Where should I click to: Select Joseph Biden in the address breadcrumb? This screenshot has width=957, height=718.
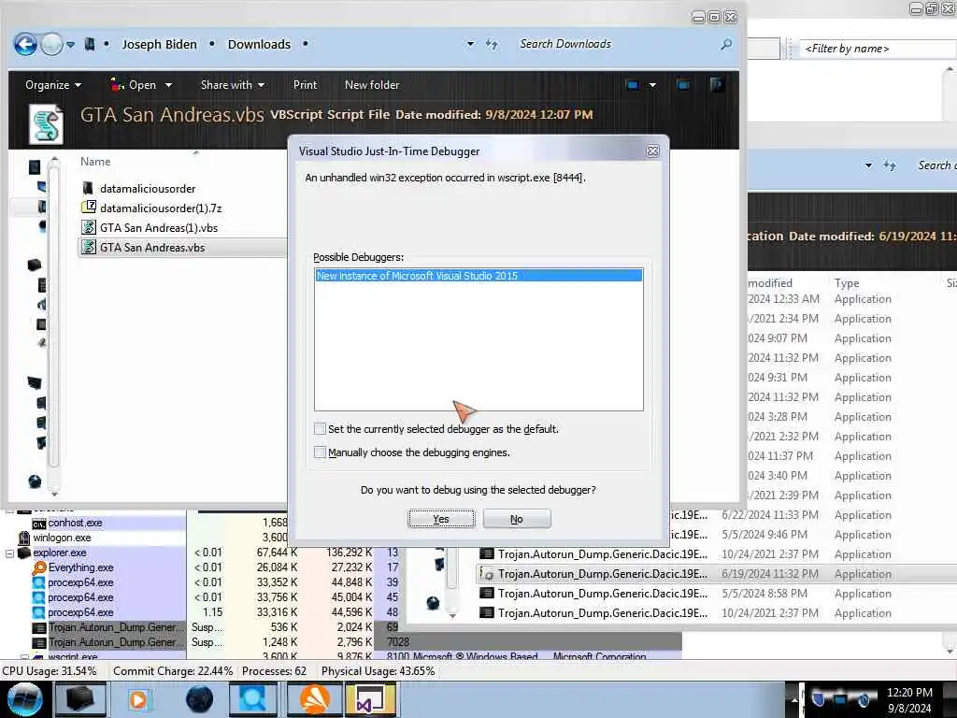159,44
